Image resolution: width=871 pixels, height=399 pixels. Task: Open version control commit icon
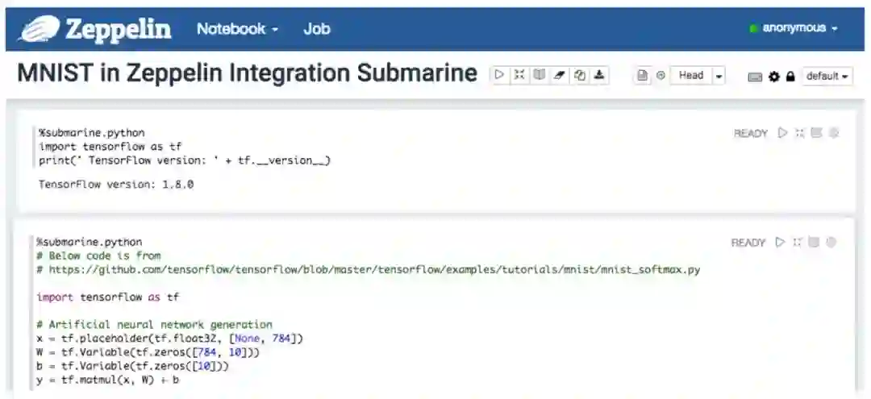[643, 76]
